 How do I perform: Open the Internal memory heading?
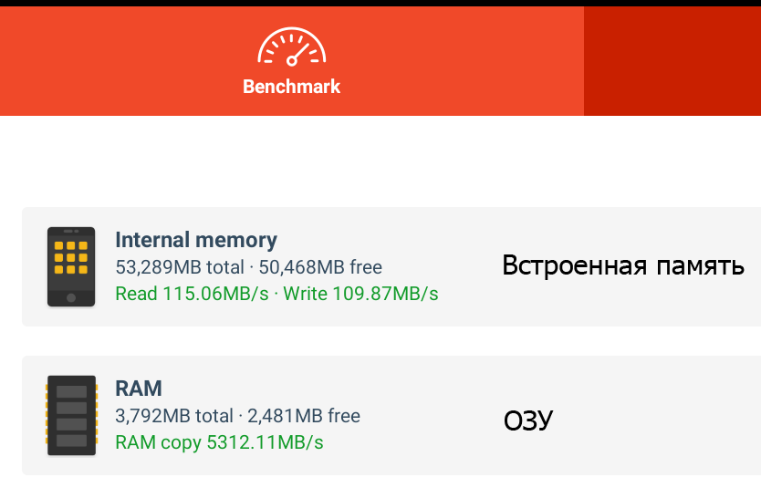[x=196, y=240]
